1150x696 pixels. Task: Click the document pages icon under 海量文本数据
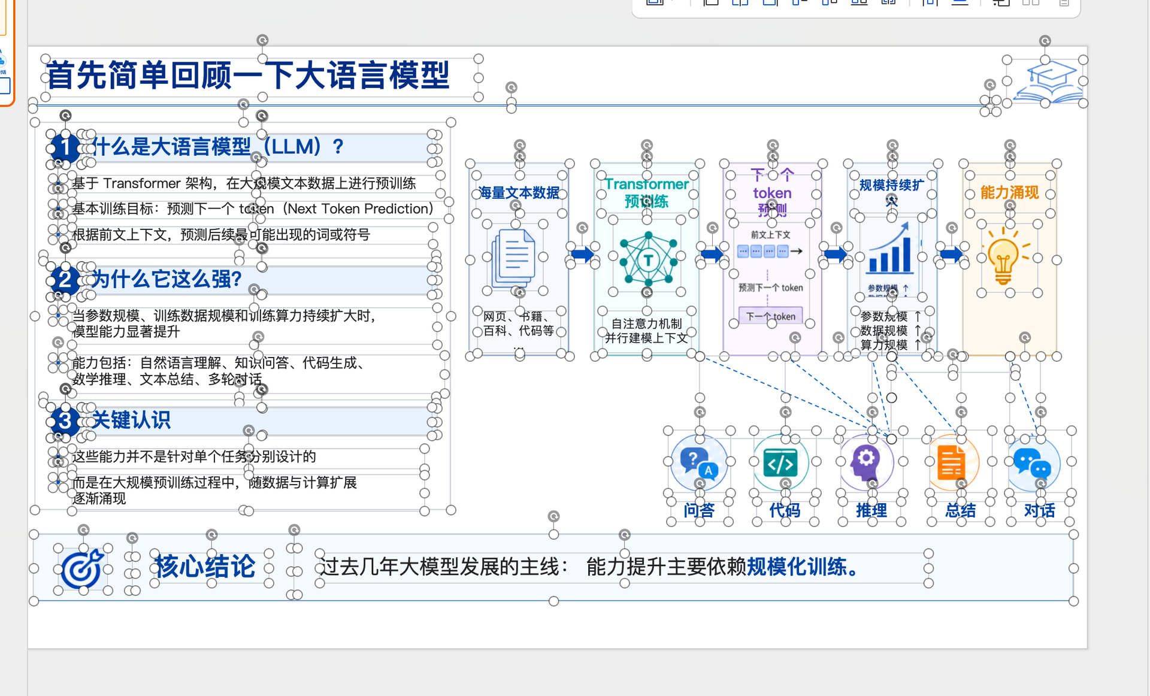pos(515,259)
